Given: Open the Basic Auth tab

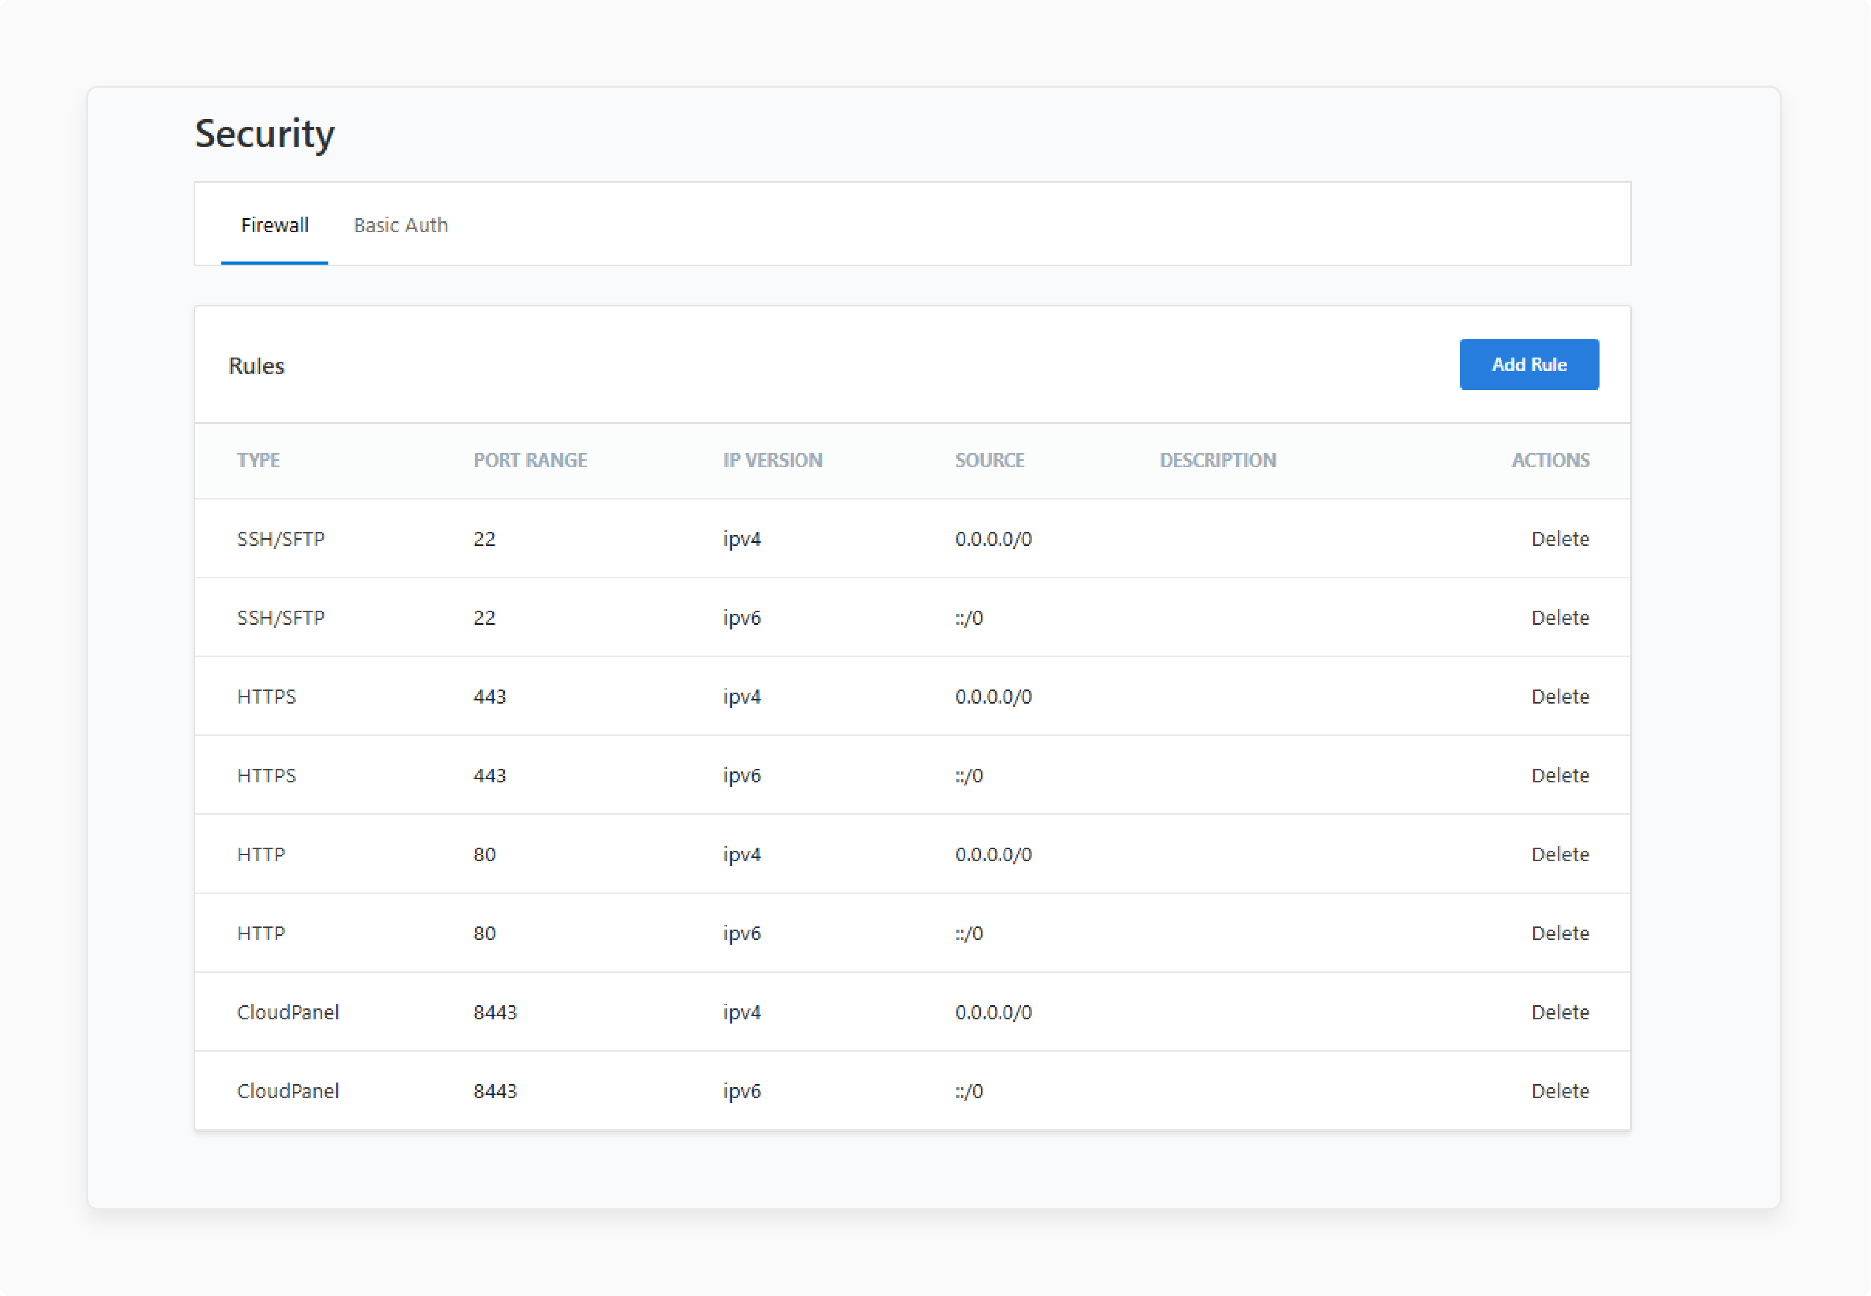Looking at the screenshot, I should pos(400,225).
